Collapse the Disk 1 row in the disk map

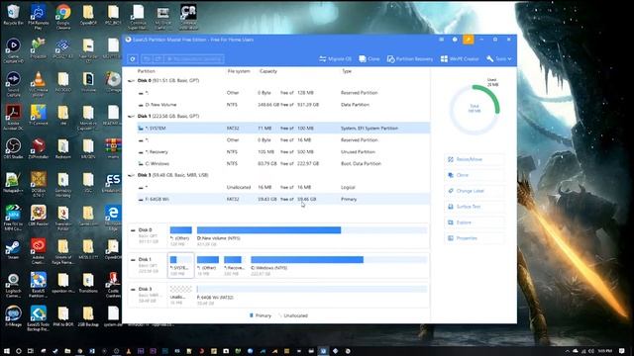133,259
